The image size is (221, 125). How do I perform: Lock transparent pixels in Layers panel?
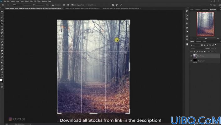pos(194,52)
